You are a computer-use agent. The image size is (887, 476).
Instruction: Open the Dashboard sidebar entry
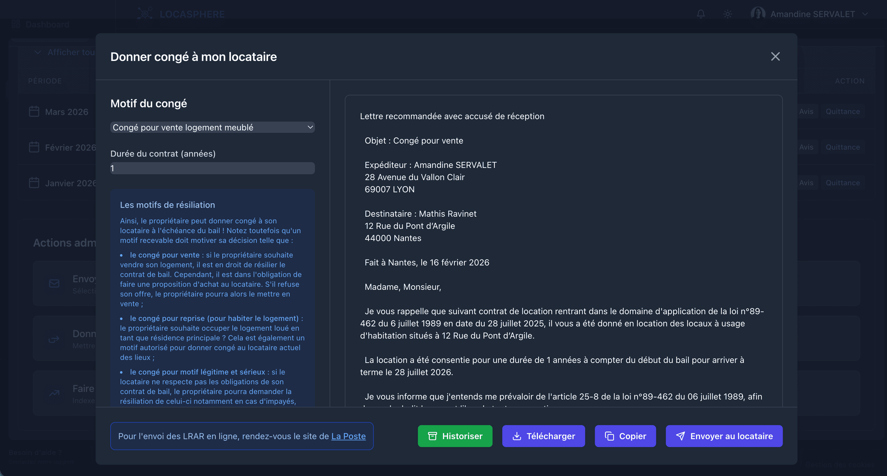pyautogui.click(x=47, y=24)
